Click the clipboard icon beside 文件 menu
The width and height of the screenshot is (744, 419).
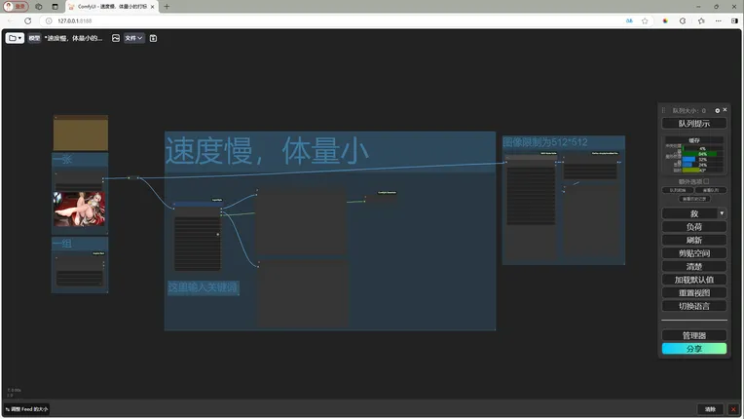[x=153, y=38]
